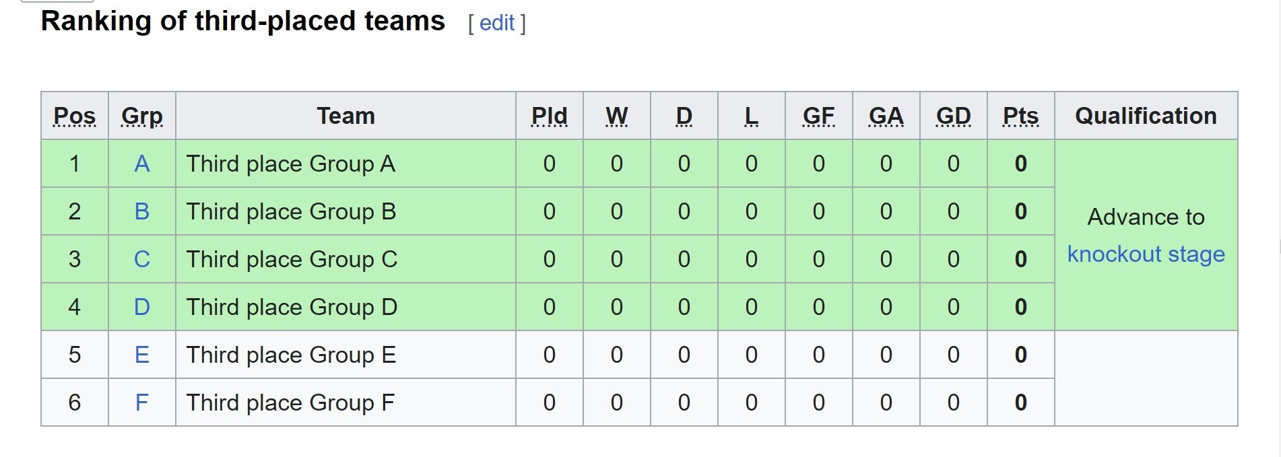Open the Group D link
Viewport: 1281px width, 457px height.
[x=141, y=307]
